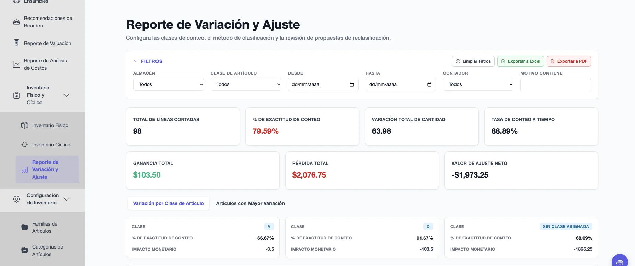
Task: Go to Reporte de Análisis de Costos
Action: pos(43,64)
